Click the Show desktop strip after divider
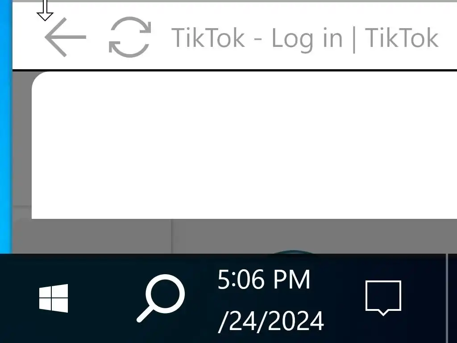 [x=453, y=298]
